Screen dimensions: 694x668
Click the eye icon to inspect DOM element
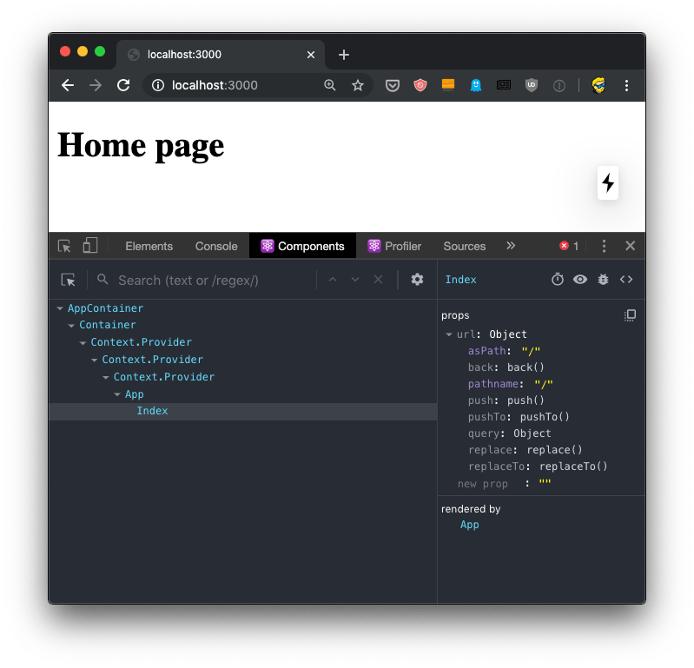click(580, 280)
